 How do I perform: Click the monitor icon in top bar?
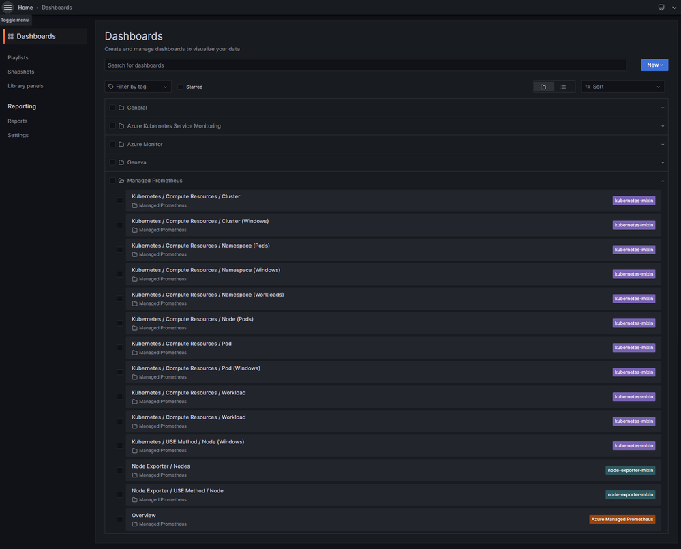[x=661, y=8]
